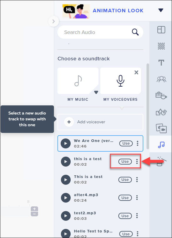Select the My Voiceovers tab
172x238 pixels.
[x=120, y=85]
